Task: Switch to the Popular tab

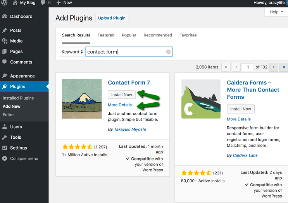Action: click(x=129, y=35)
